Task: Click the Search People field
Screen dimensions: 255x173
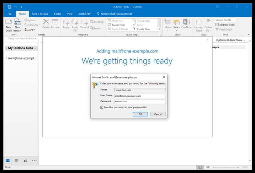Action: pos(225,20)
